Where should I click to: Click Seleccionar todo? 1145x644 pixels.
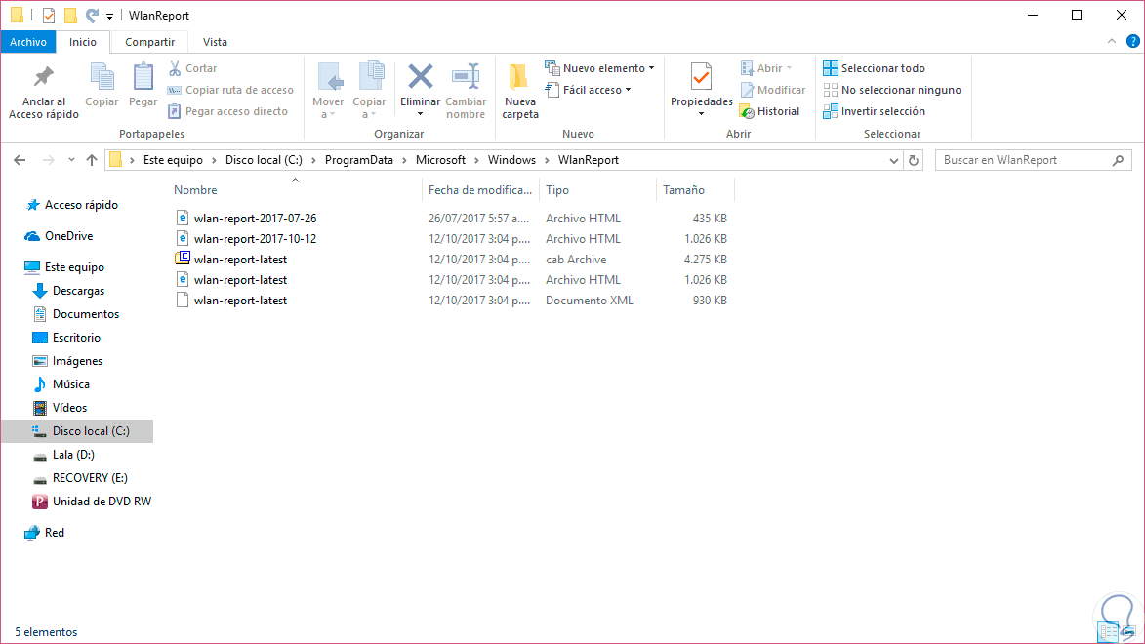coord(874,68)
